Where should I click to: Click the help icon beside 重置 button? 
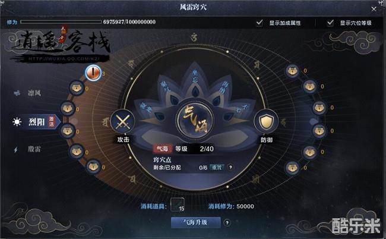pyautogui.click(x=230, y=167)
